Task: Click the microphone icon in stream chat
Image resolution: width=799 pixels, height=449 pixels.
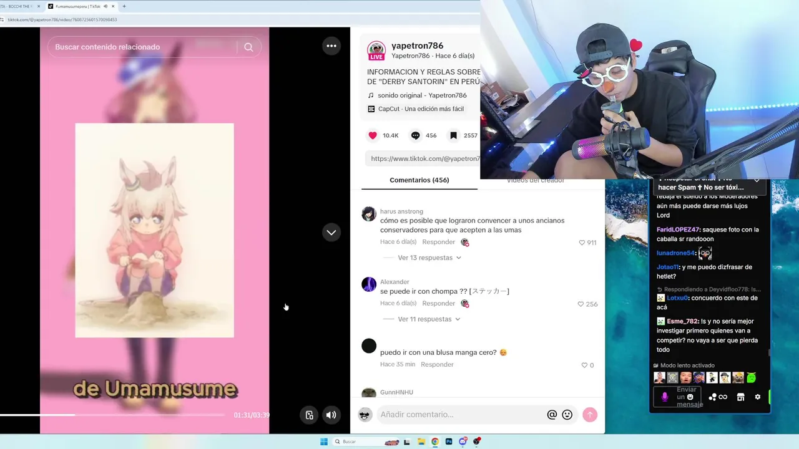Action: click(x=665, y=397)
